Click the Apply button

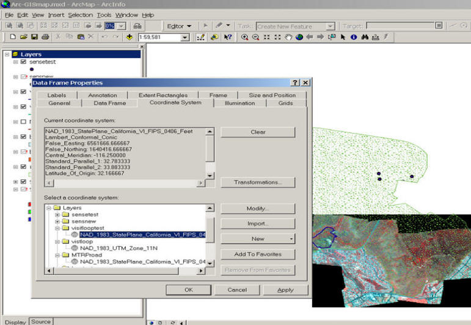[x=285, y=290]
